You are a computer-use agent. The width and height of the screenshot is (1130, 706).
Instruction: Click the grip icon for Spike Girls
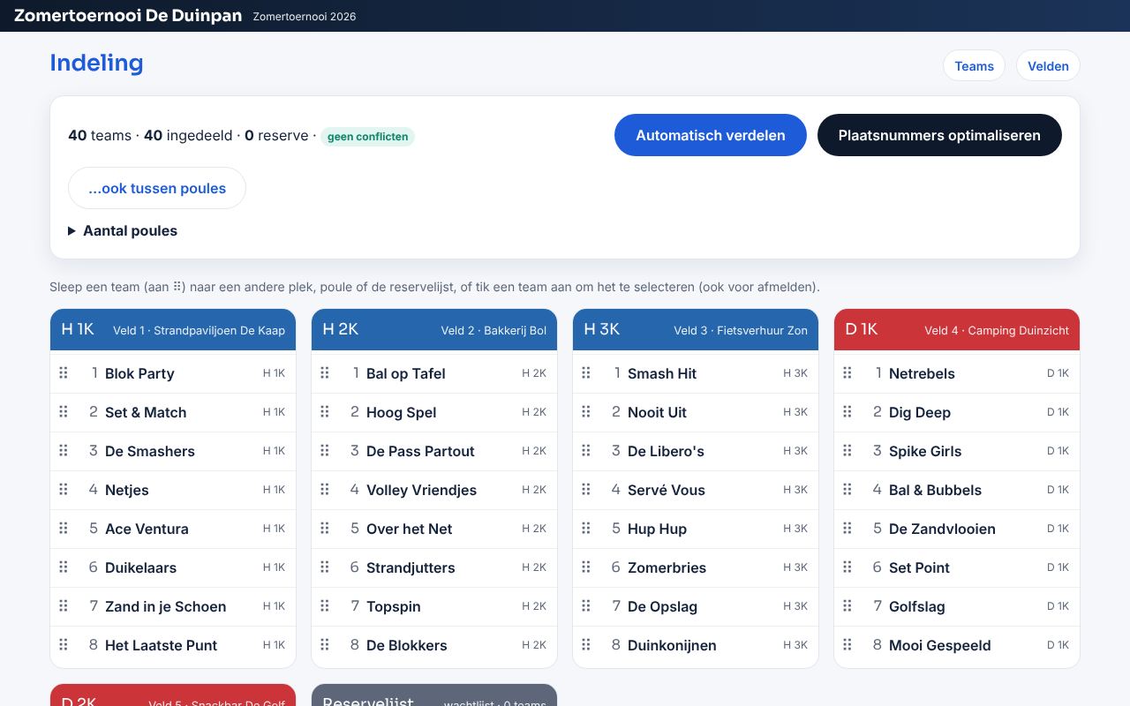click(847, 451)
